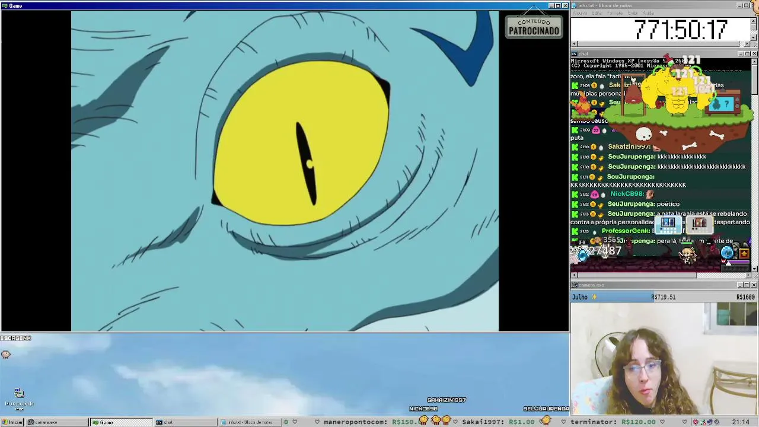759x427 pixels.
Task: Open Editar menu in Bloco de notas
Action: 597,13
